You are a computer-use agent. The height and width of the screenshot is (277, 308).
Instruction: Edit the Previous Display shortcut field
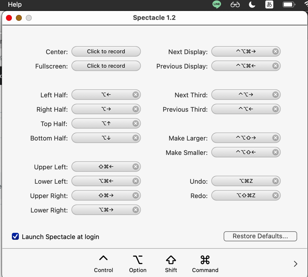[x=246, y=66]
